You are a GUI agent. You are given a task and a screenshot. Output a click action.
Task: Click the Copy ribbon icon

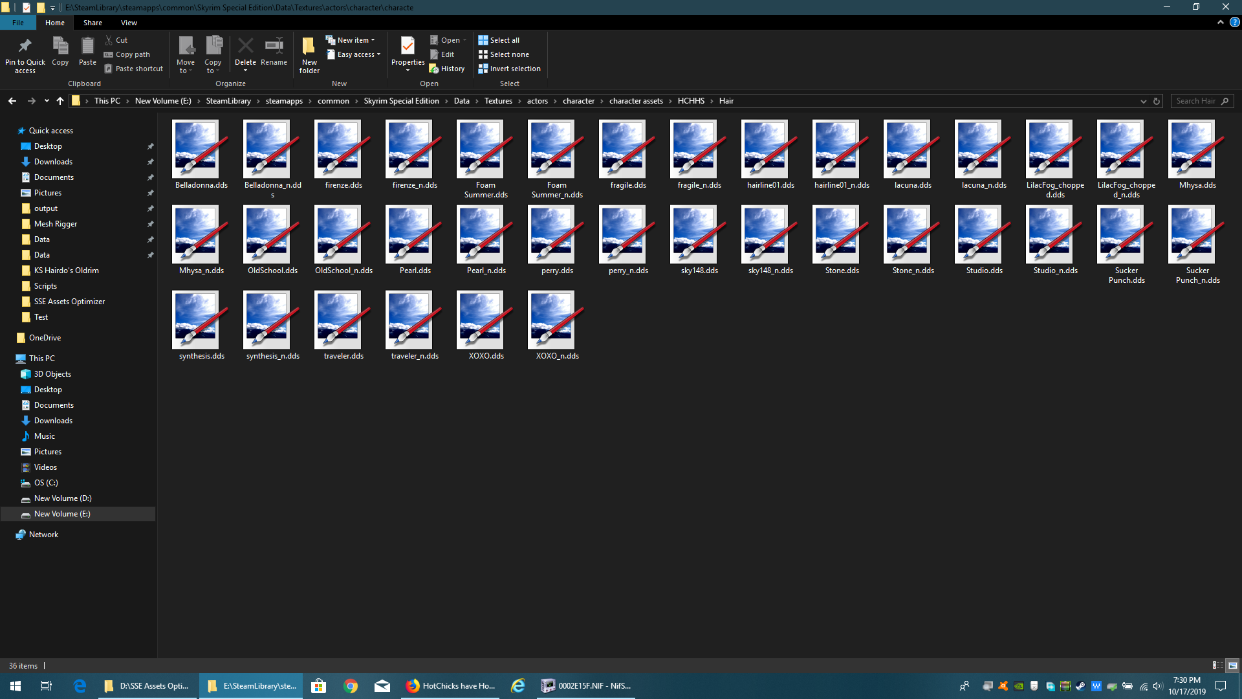[x=60, y=52]
